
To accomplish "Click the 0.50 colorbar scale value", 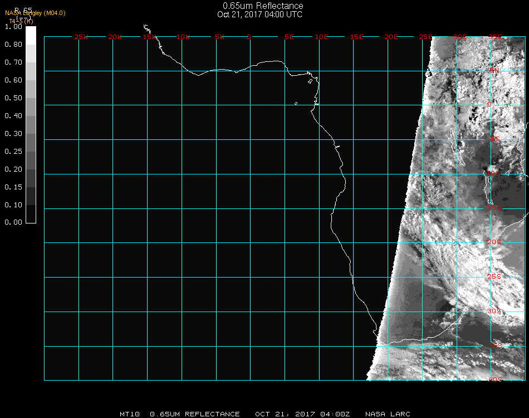I will [x=13, y=98].
